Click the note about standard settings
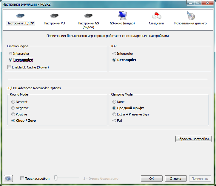216x186 pixels. pos(108,36)
